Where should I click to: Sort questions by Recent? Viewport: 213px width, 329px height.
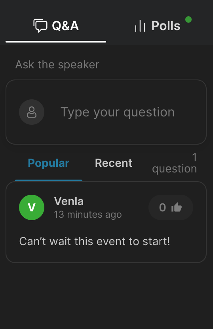[x=114, y=163]
